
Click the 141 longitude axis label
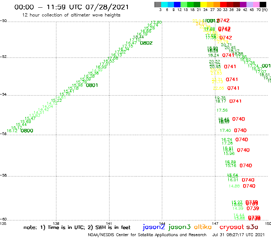pyautogui.click(x=109, y=224)
